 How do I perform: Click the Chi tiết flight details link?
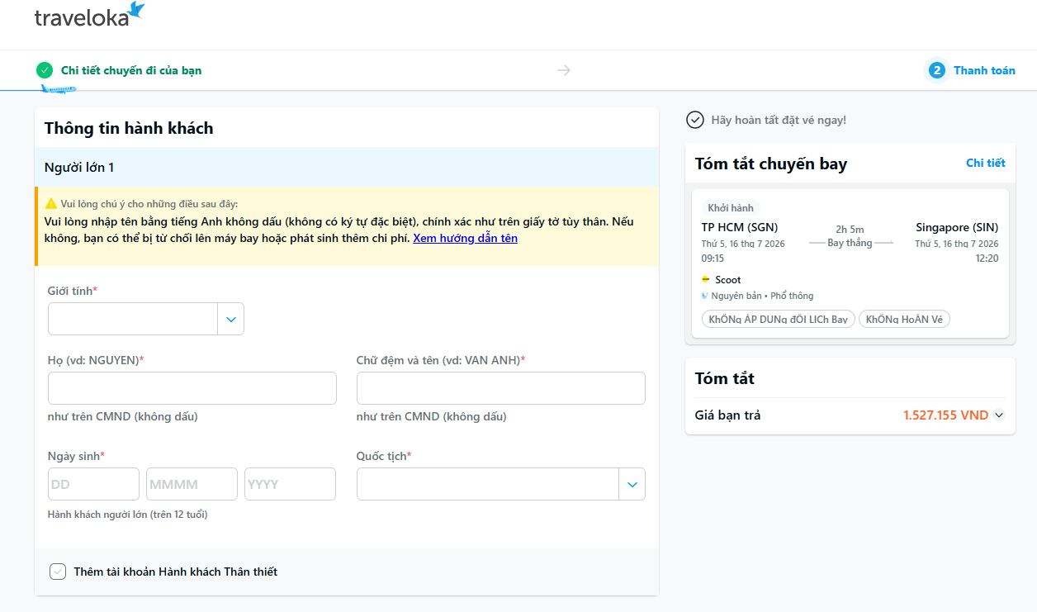(986, 163)
